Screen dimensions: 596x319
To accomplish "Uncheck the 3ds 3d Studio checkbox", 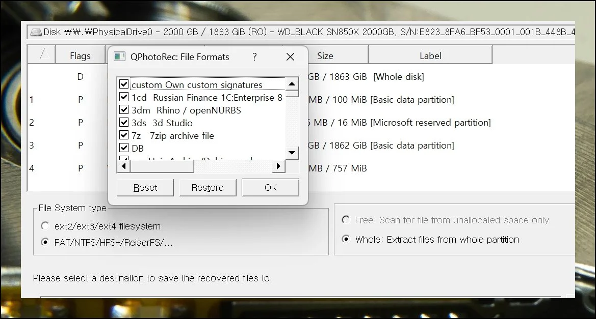I will (123, 123).
